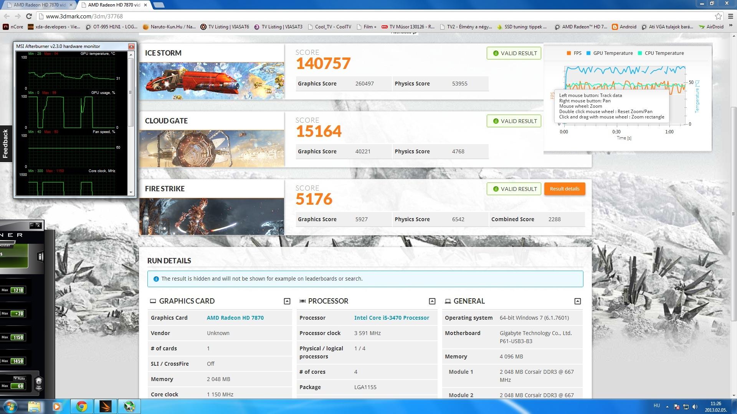
Task: Collapse the Graphics Card section
Action: (x=287, y=301)
